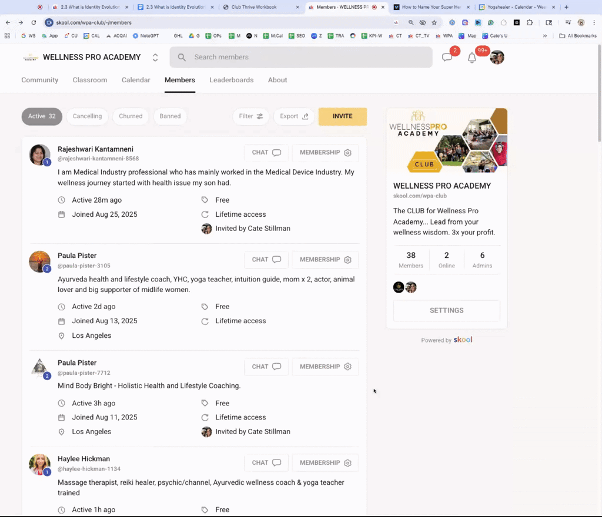Open the Wellness Pro Academy logo icon
The width and height of the screenshot is (602, 517).
pos(31,58)
